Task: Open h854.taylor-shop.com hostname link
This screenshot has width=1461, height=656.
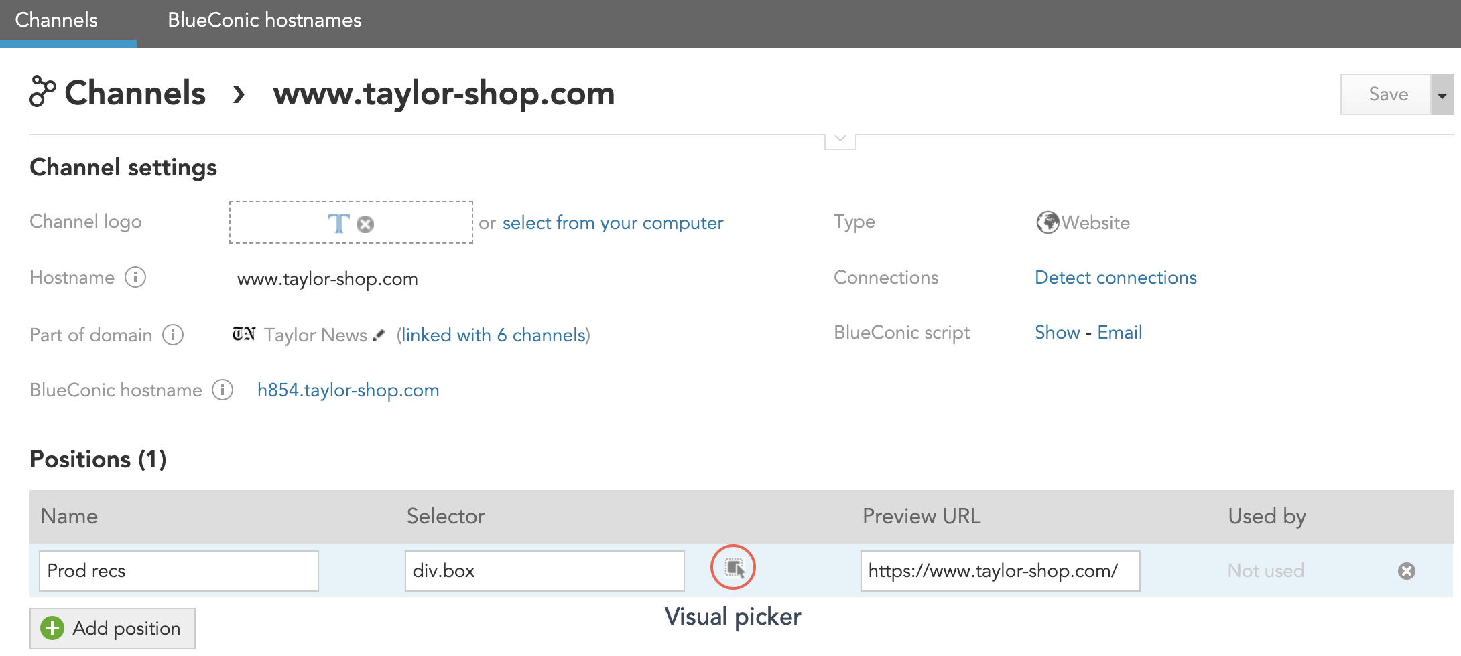Action: coord(348,390)
